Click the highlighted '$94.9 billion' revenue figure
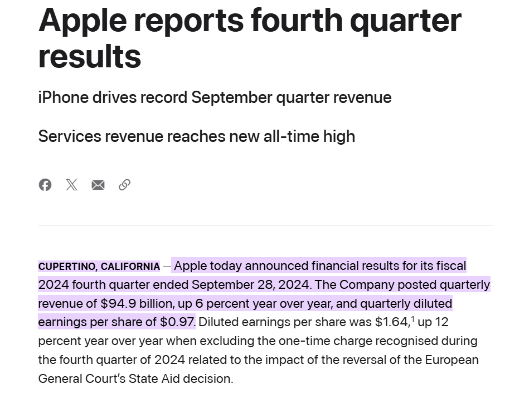 pos(137,303)
